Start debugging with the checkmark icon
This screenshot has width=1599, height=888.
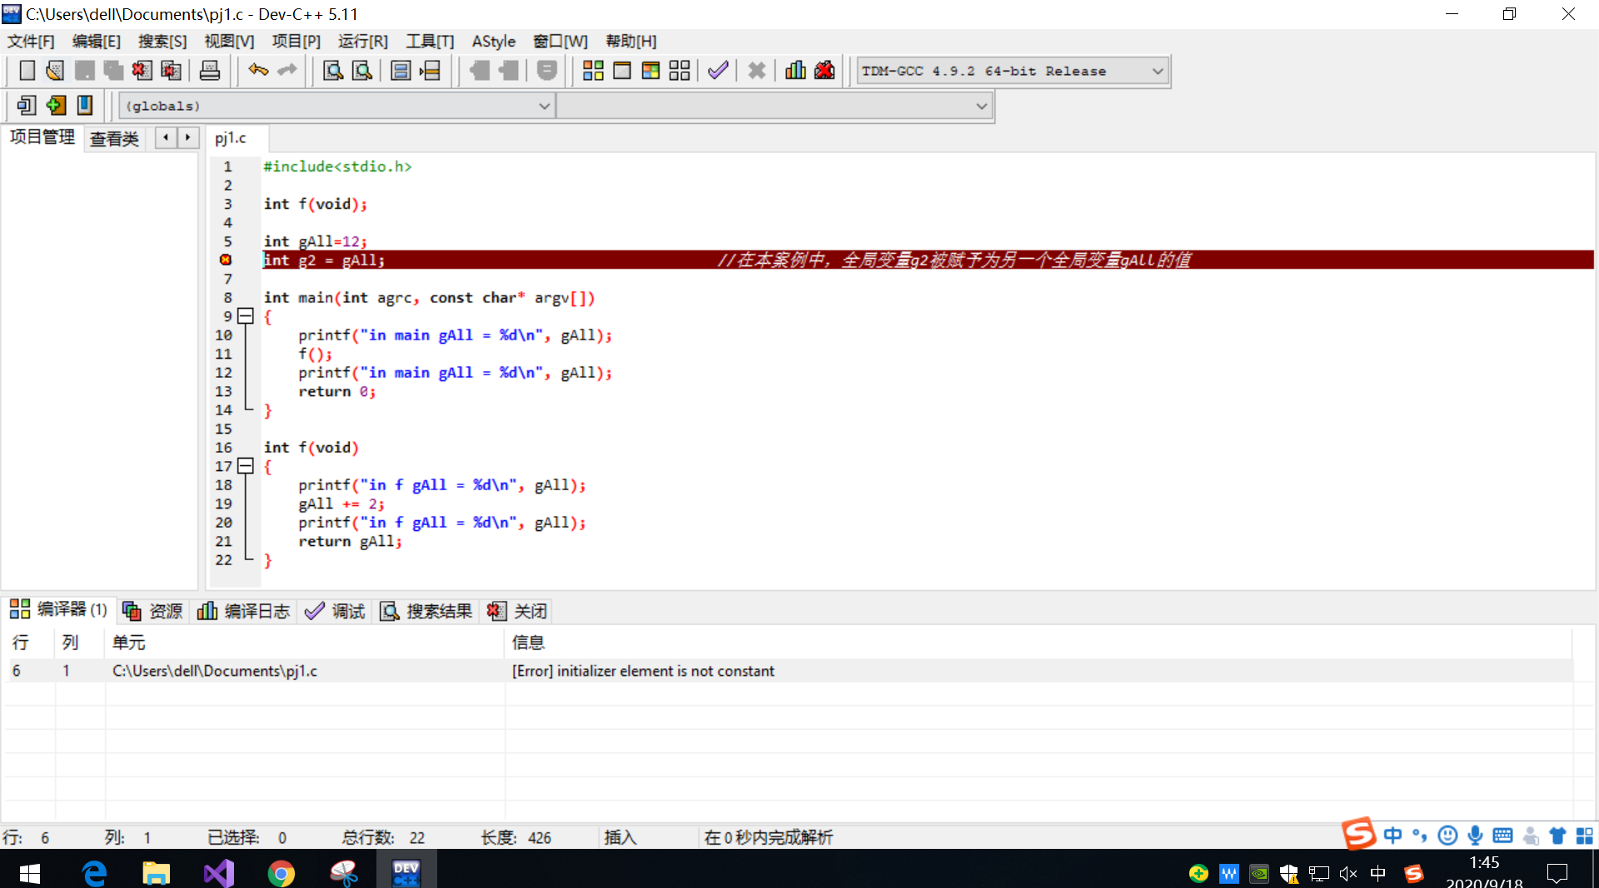(x=718, y=71)
